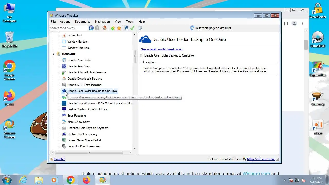Click the Enable Crash on Ctrl+Scroll Lock icon

pyautogui.click(x=64, y=109)
